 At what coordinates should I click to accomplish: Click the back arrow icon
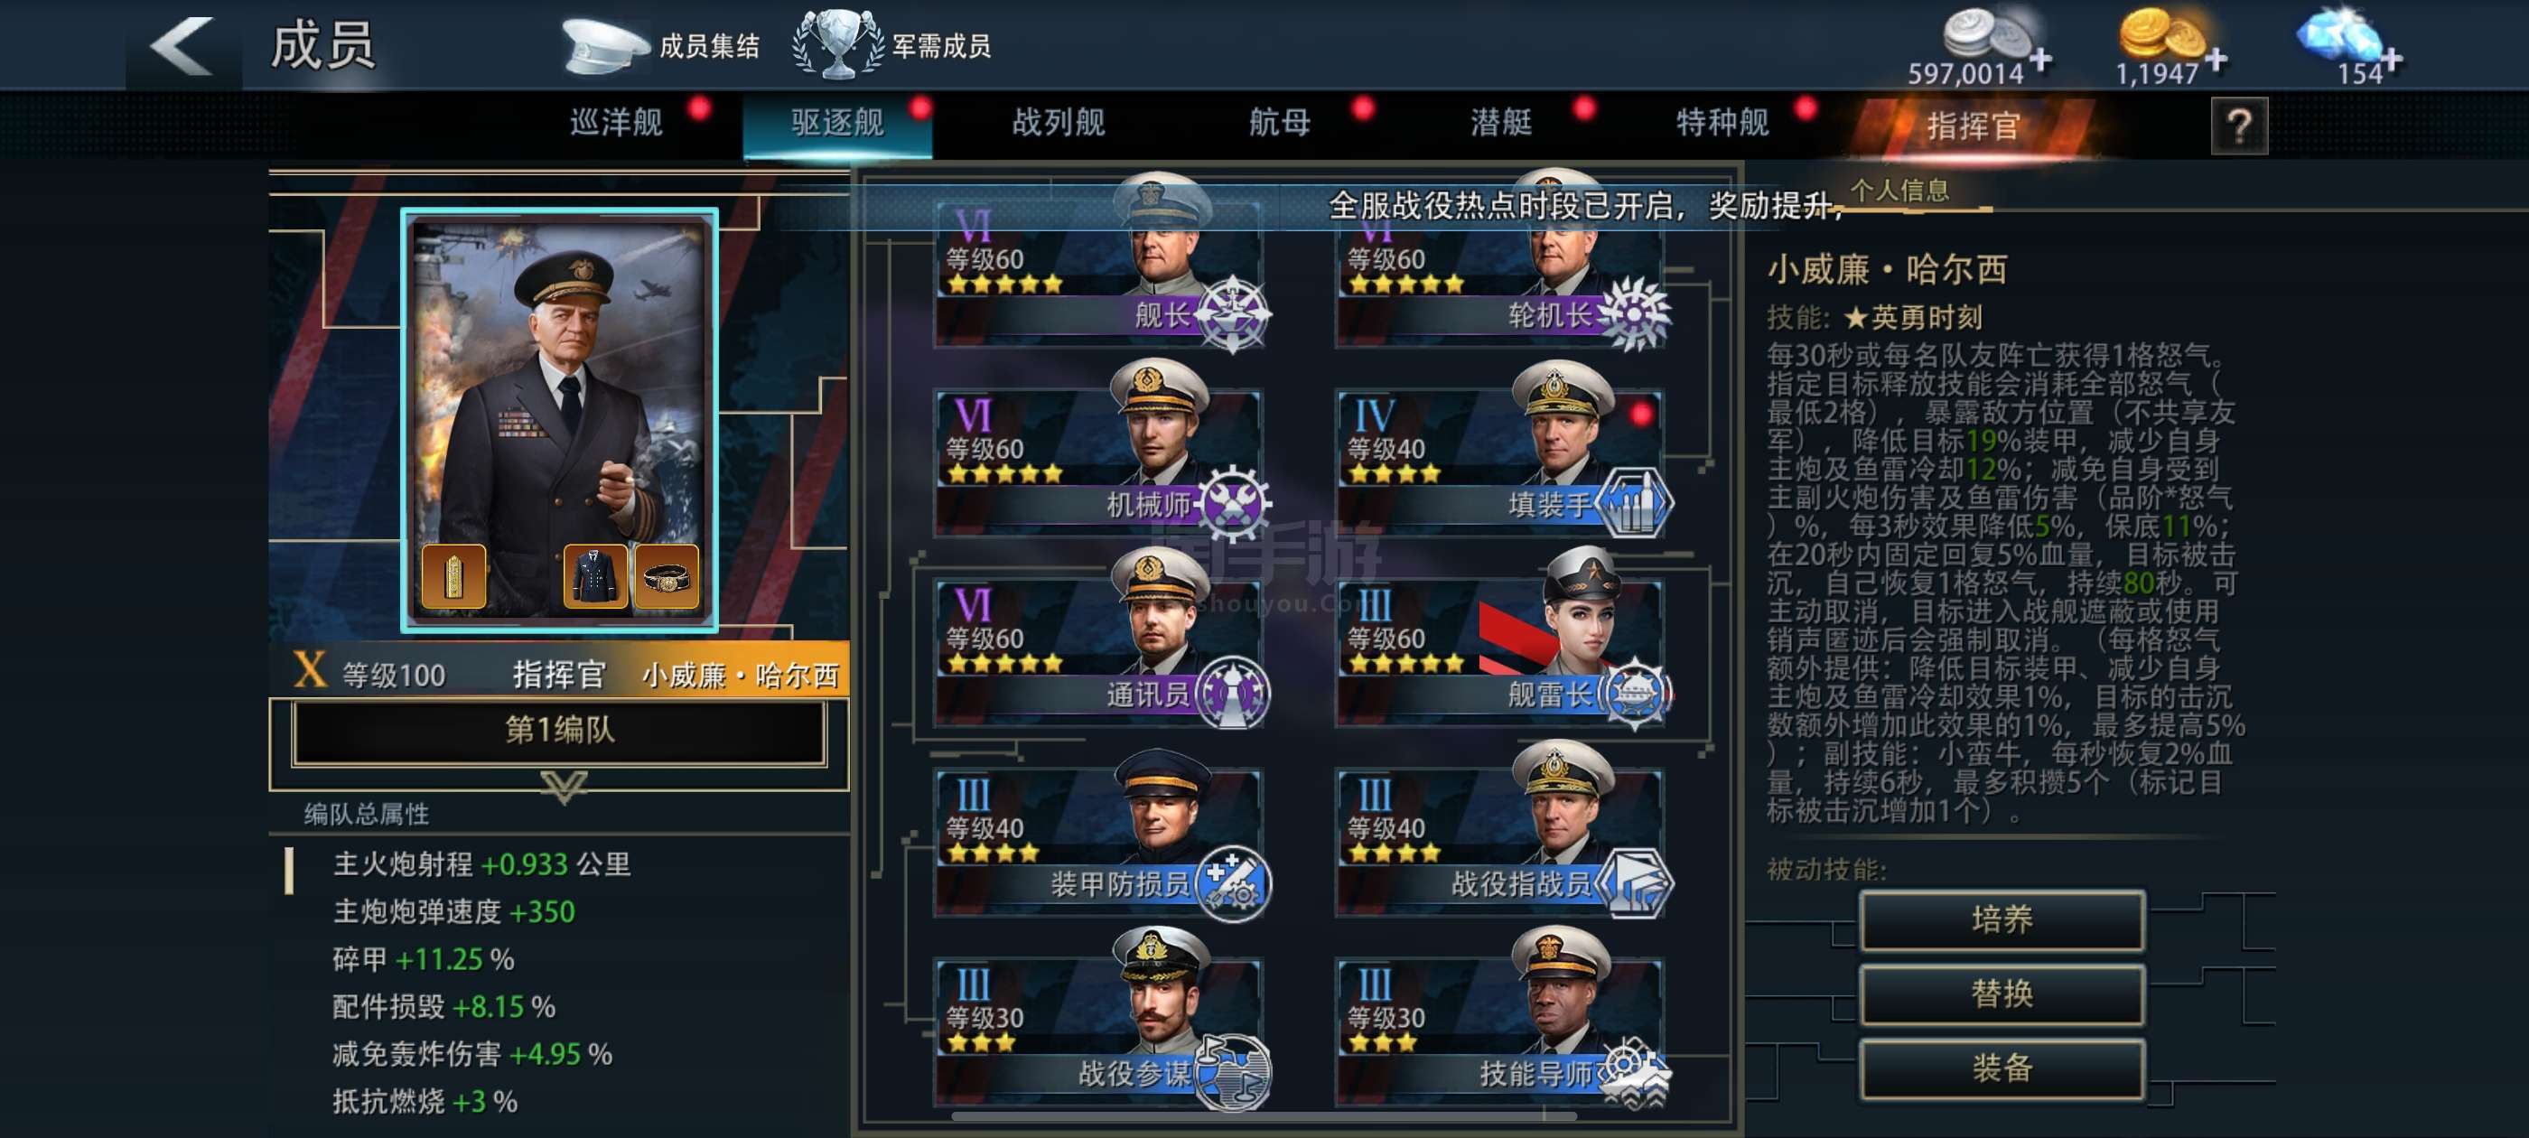[x=182, y=45]
